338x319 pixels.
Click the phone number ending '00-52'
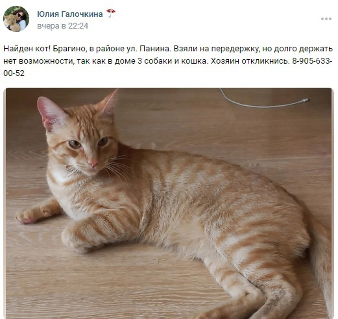[x=14, y=73]
